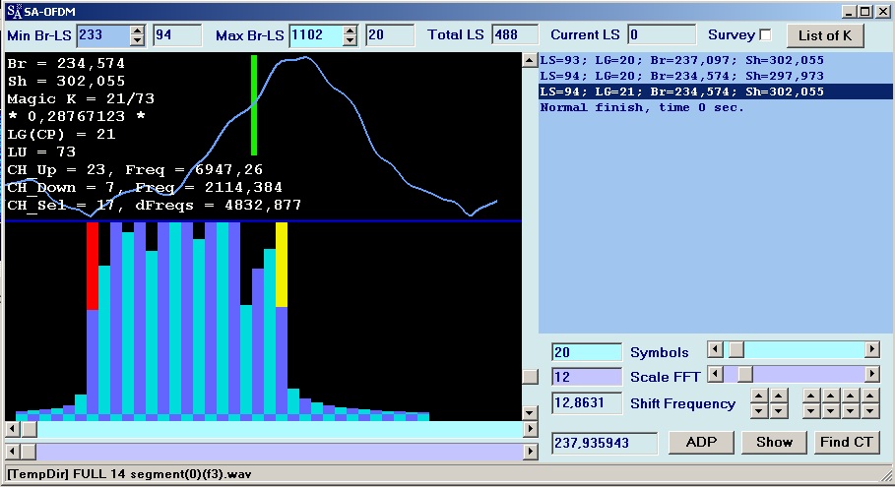895x487 pixels.
Task: Click the cyan horizontal scrollbar's left arrow
Action: [13, 429]
